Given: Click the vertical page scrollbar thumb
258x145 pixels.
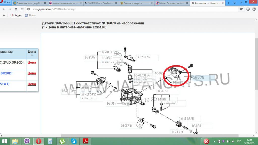Looking at the screenshot, I should [256, 64].
